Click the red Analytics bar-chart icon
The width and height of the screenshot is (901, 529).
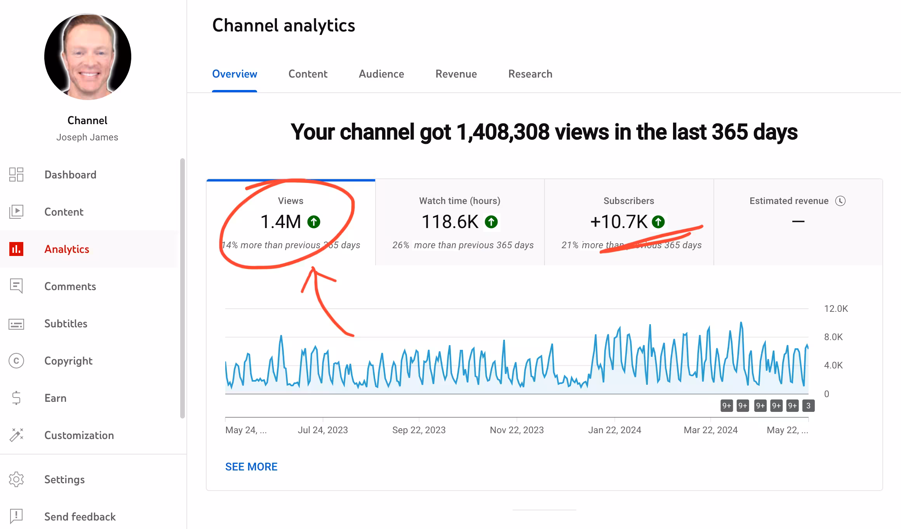[x=16, y=249]
